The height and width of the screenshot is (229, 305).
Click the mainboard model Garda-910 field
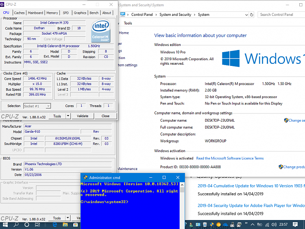[x=52, y=131]
